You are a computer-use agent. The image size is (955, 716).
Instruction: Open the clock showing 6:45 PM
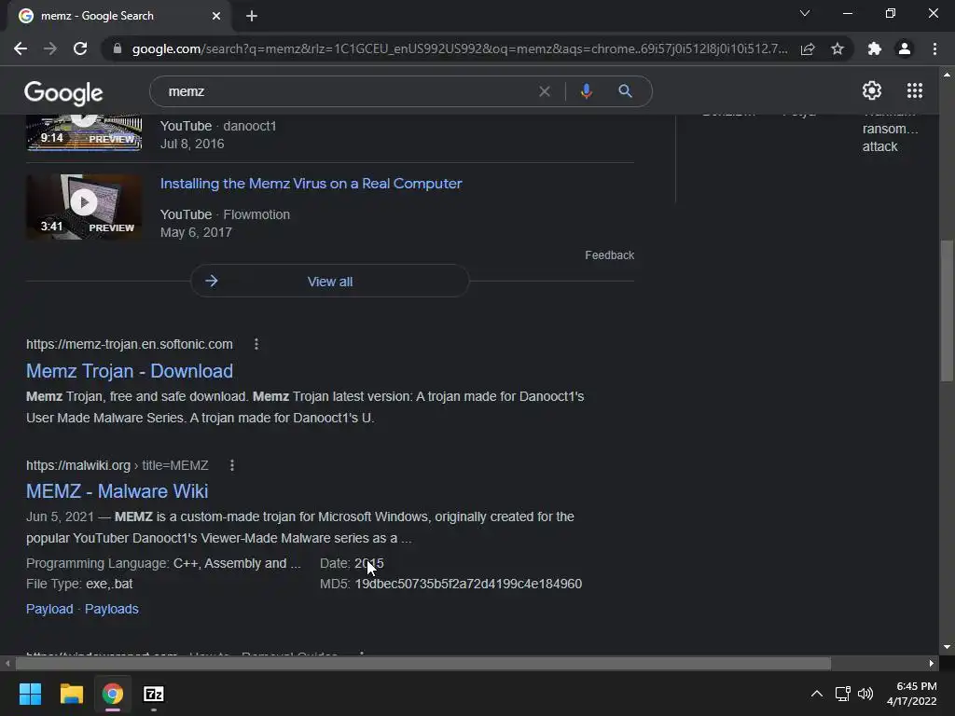(x=912, y=694)
